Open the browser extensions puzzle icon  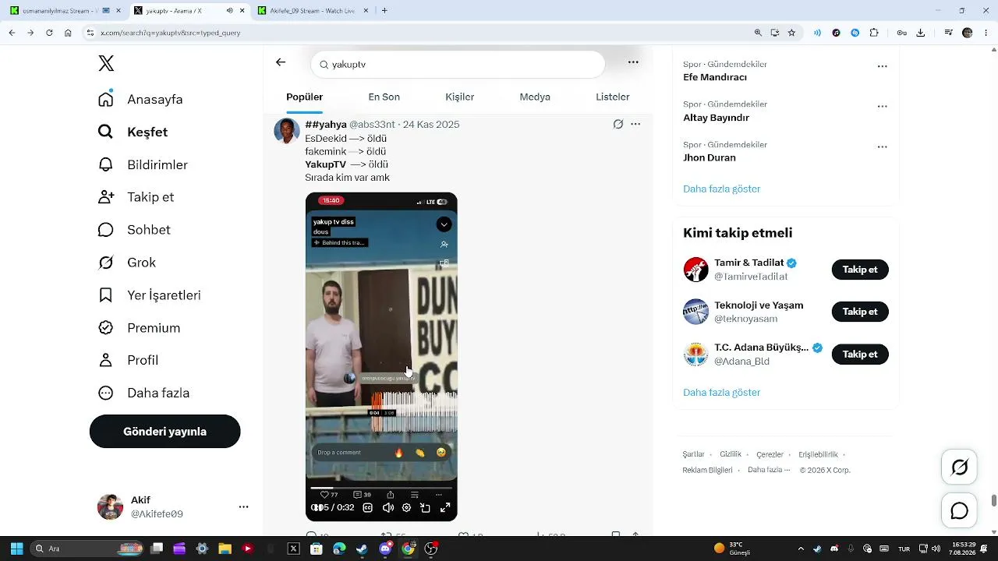click(874, 33)
